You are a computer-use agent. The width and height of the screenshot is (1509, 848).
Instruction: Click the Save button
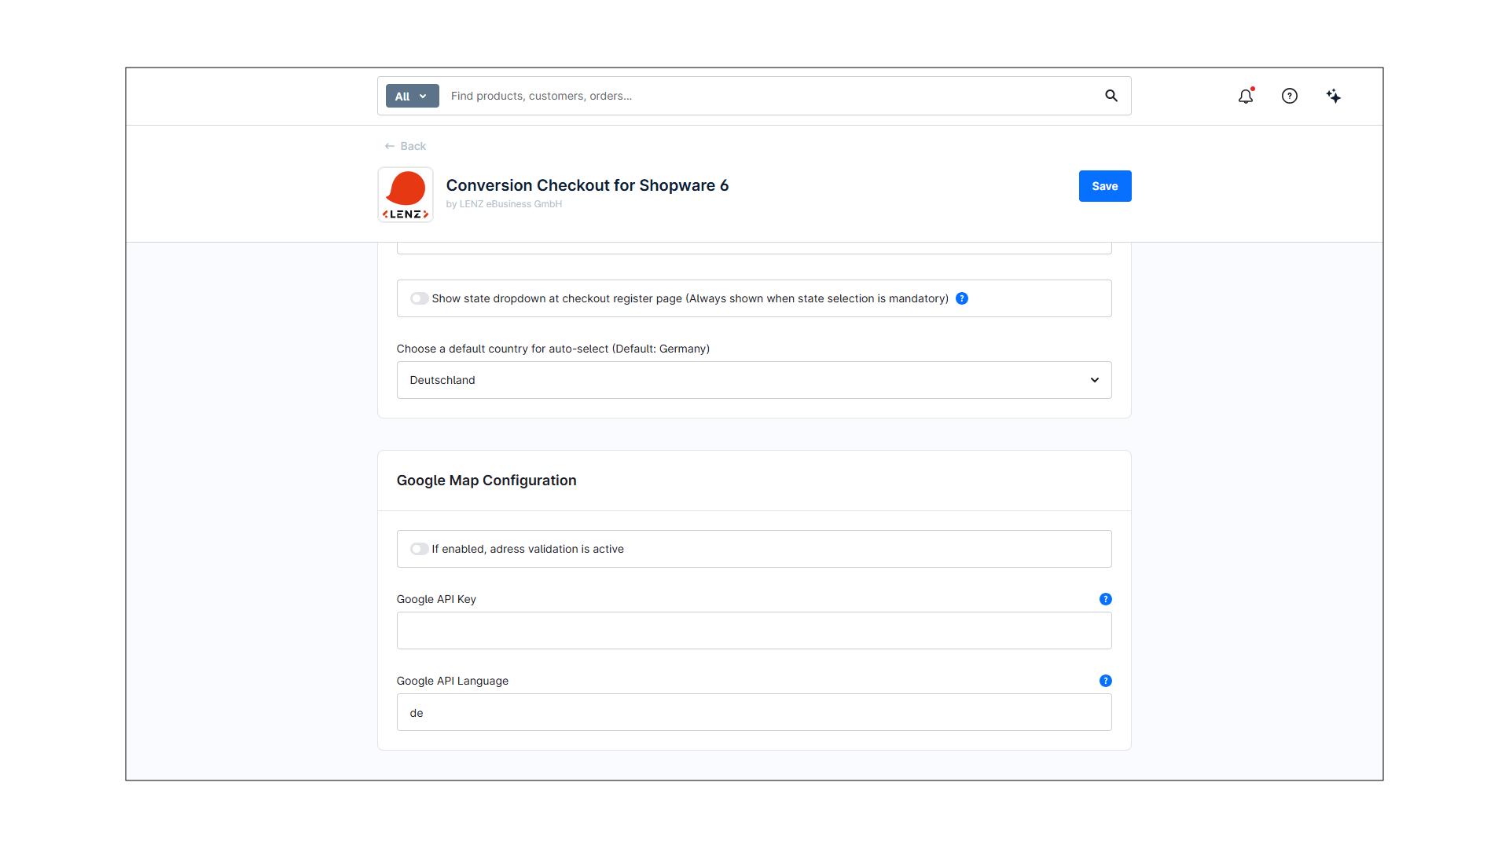1104,186
